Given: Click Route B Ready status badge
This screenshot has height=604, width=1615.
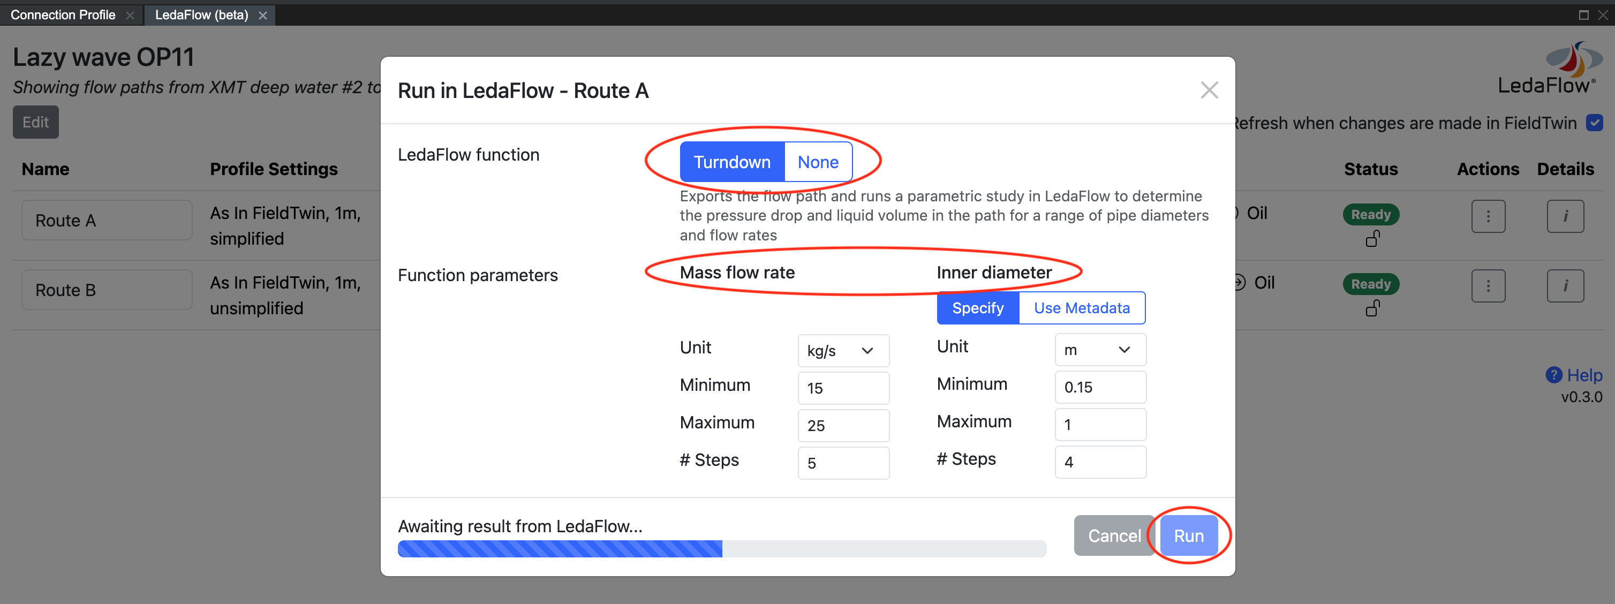Looking at the screenshot, I should tap(1370, 284).
